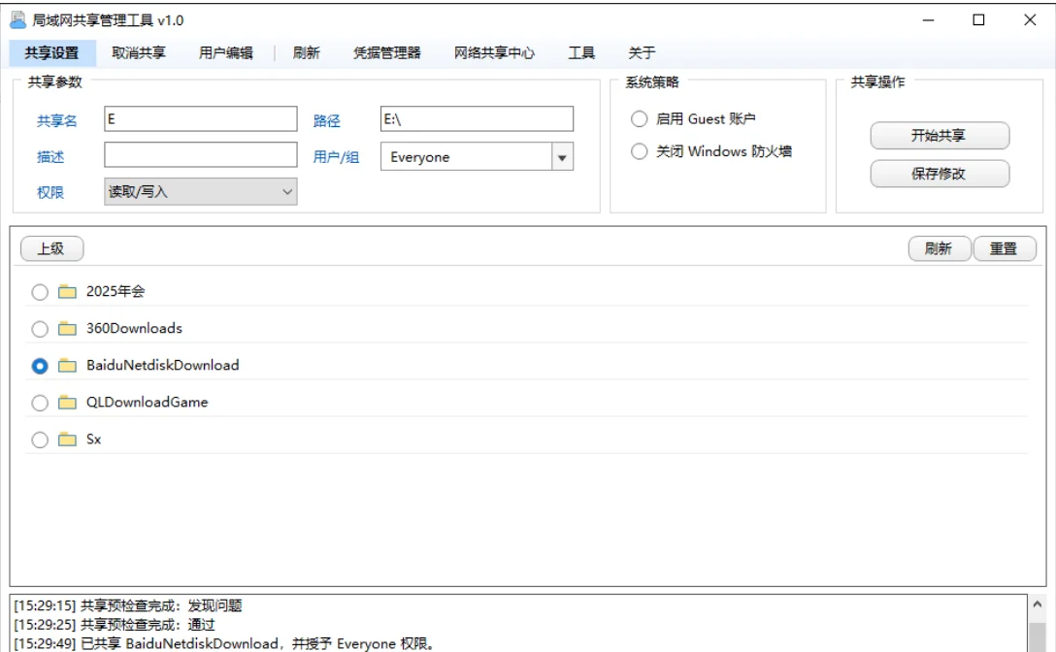
Task: Open the 共享设置 tab
Action: coord(51,53)
